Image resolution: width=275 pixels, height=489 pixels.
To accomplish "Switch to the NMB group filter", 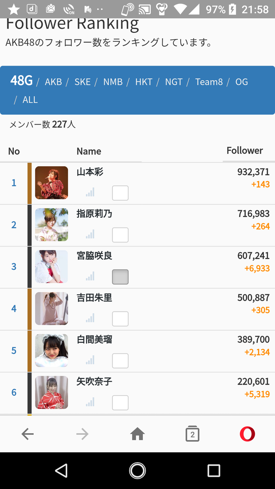I will (113, 82).
